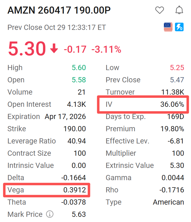Screen dimensions: 191x222
Task: Set a price alert with the bell icon
Action: tap(179, 10)
